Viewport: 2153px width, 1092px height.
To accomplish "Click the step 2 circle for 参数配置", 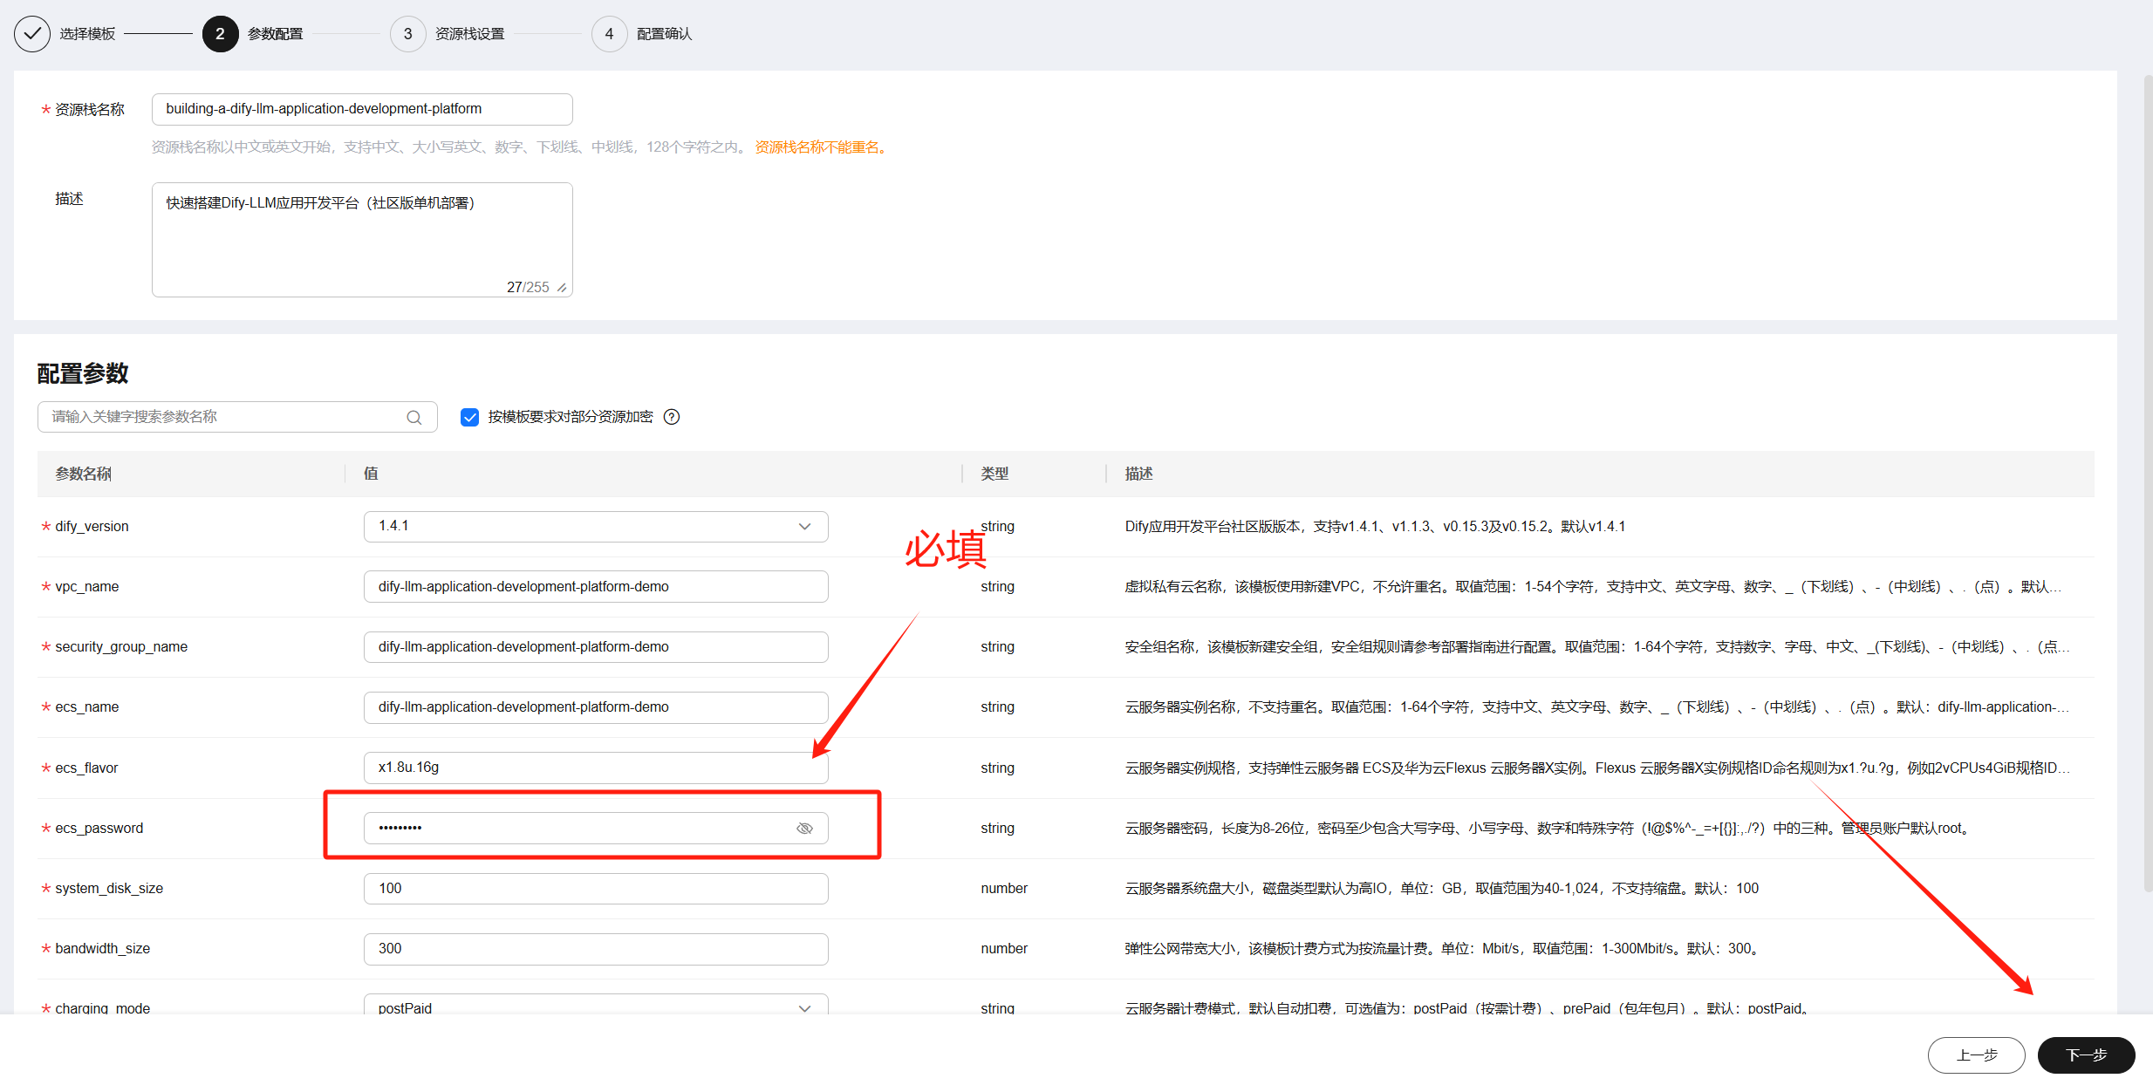I will pos(220,34).
